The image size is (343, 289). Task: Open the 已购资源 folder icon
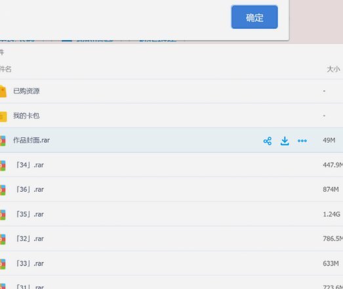point(3,91)
